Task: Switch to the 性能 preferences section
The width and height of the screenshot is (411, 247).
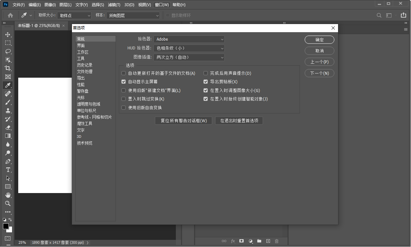Action: point(81,84)
